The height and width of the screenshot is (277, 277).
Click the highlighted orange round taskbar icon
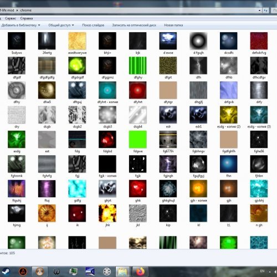[40, 271]
